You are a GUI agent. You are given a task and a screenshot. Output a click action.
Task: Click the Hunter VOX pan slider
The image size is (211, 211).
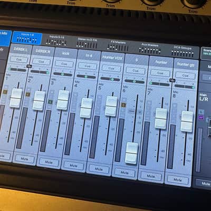[110, 79]
